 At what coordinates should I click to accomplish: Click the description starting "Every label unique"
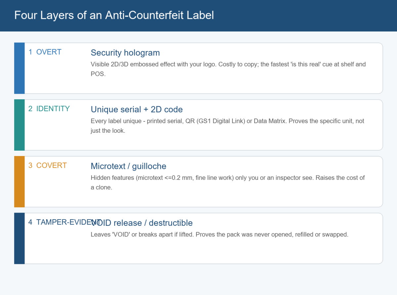pos(227,125)
